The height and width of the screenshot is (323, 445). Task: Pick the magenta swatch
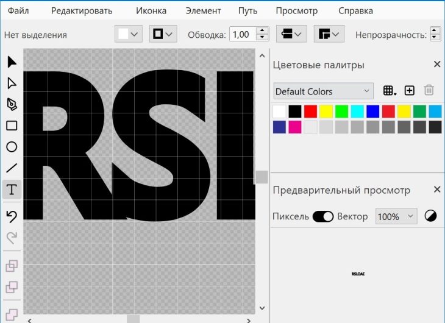coord(295,127)
